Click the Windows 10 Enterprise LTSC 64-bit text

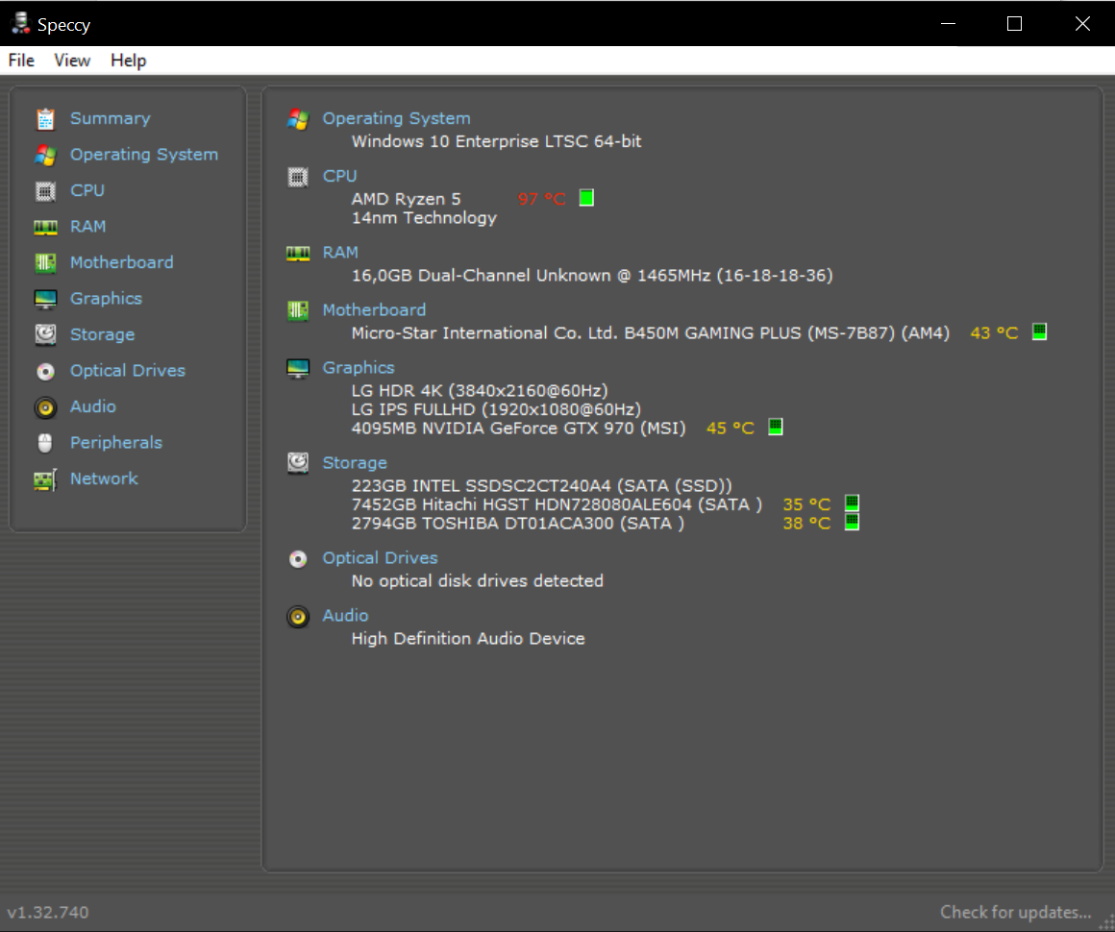click(496, 141)
